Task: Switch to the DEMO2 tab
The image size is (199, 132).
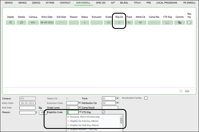Action: pos(22,3)
